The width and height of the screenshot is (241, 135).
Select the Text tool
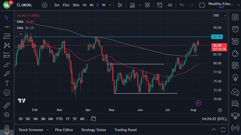pos(7,83)
